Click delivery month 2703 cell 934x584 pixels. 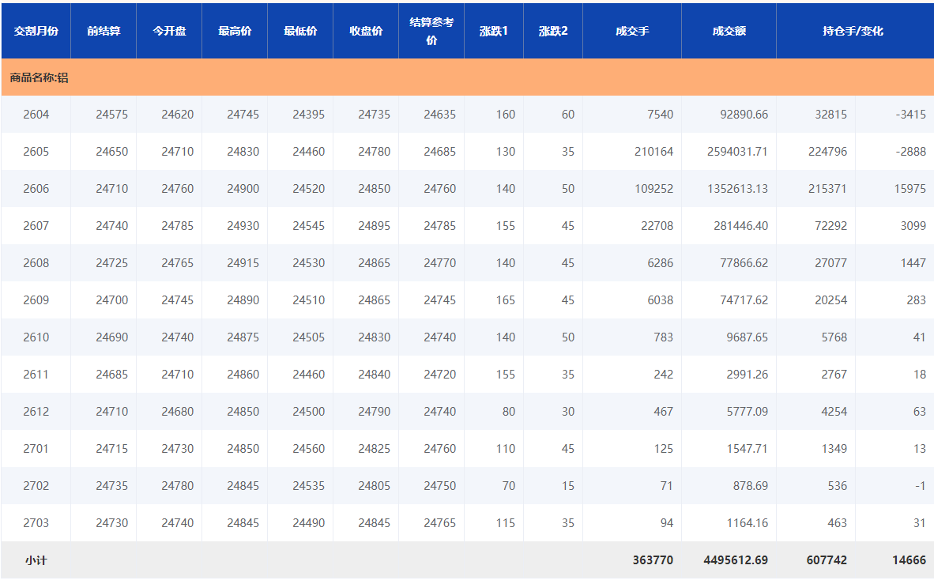click(x=36, y=523)
